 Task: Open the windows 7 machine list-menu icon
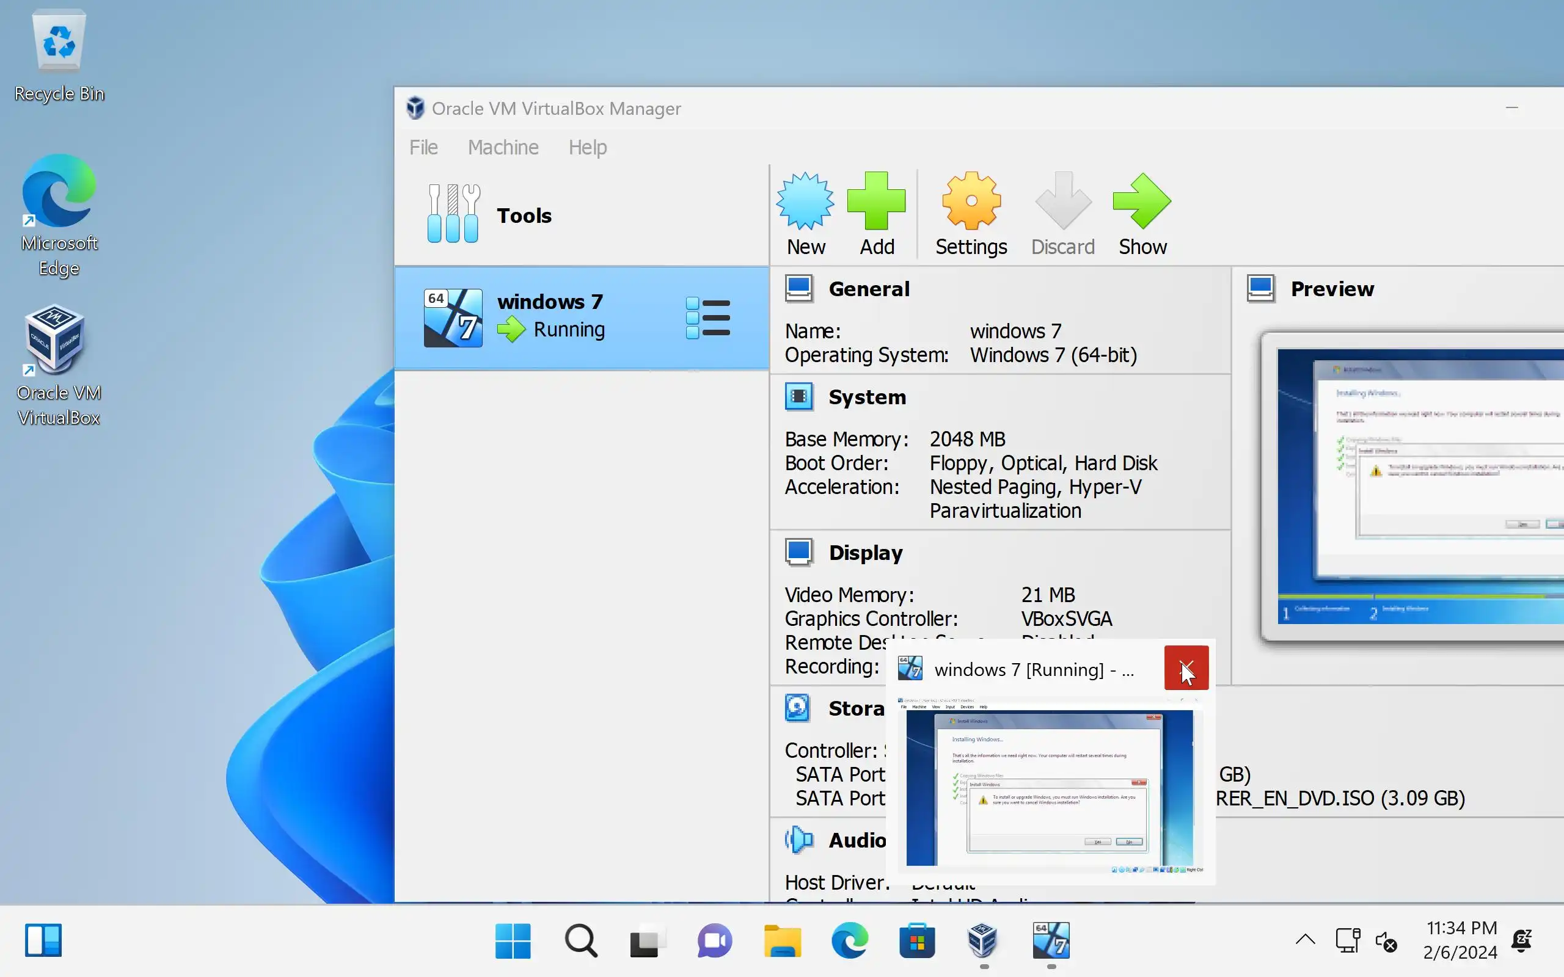[707, 318]
